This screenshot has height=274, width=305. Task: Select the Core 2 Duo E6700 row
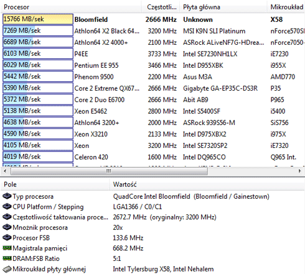coord(152,99)
